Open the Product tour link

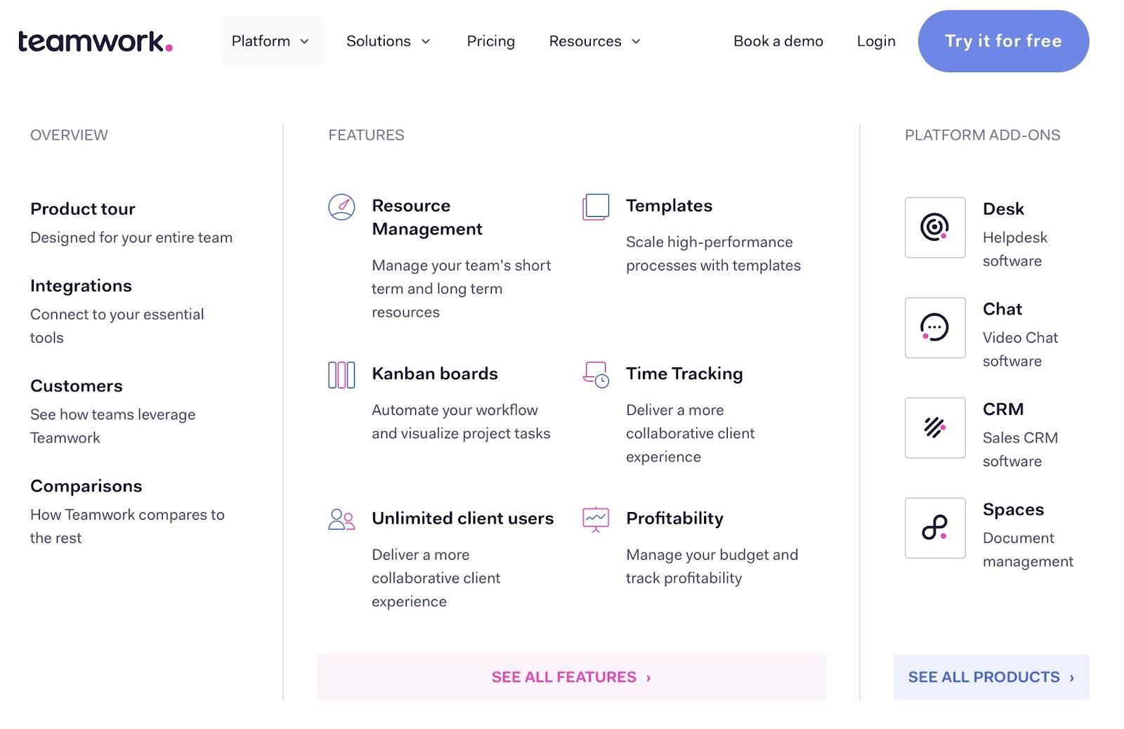coord(83,209)
